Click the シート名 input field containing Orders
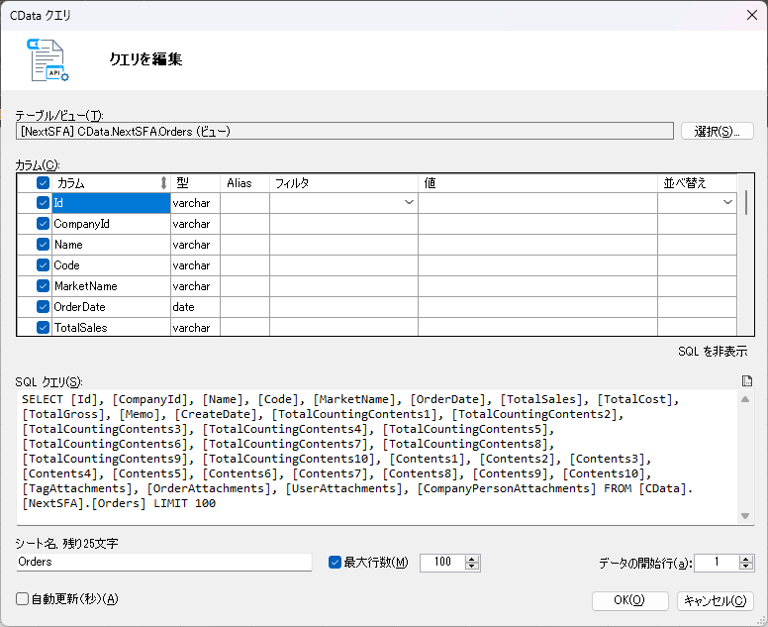 point(164,563)
